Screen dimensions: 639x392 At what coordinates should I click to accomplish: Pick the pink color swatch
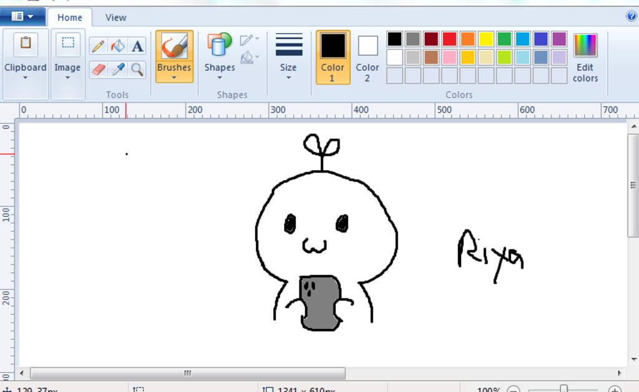point(449,57)
